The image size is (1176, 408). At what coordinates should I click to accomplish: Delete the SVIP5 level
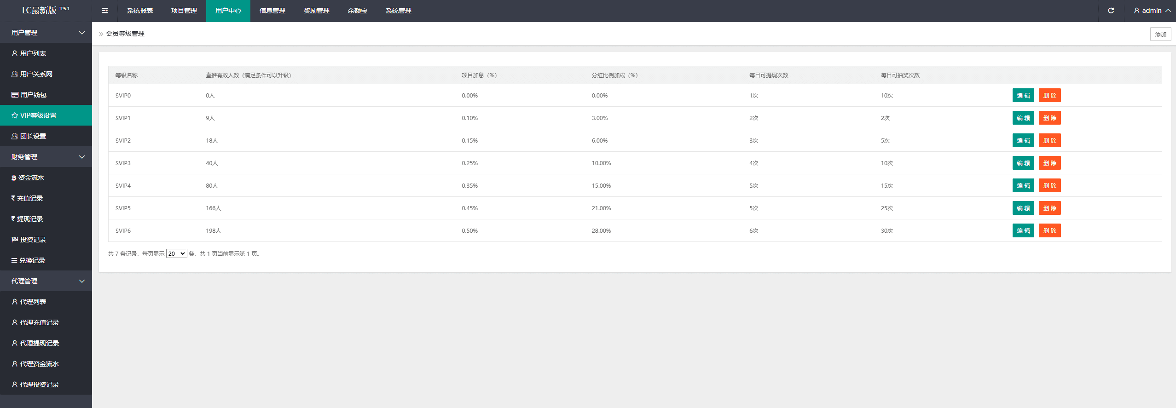pyautogui.click(x=1049, y=208)
